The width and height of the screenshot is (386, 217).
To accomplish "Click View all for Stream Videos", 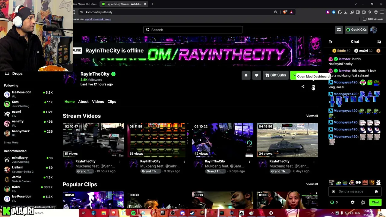I will click(312, 116).
